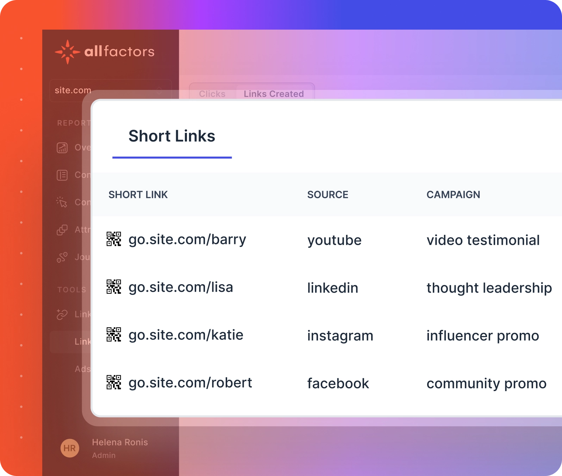Open the highlighted Links item under Tools

click(71, 342)
